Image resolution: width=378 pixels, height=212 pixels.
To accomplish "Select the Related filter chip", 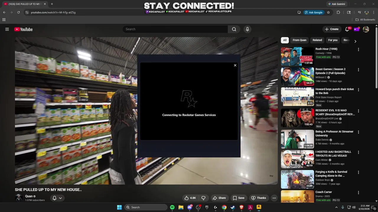I will [x=317, y=40].
